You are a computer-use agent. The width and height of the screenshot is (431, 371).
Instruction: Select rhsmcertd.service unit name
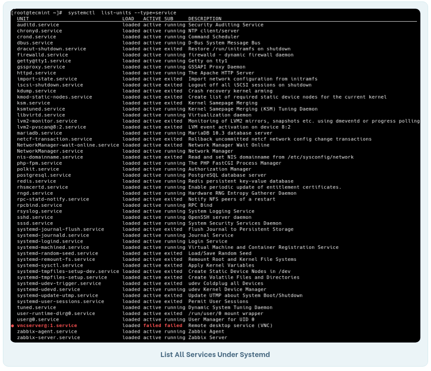pos(43,187)
